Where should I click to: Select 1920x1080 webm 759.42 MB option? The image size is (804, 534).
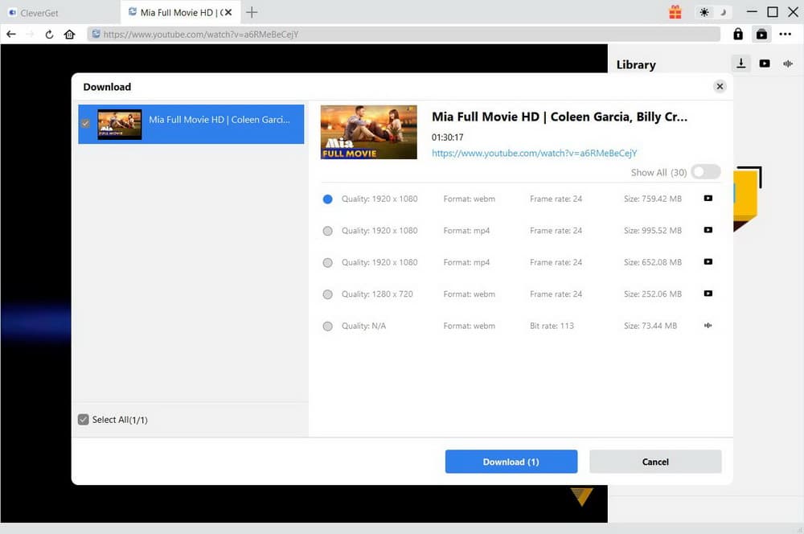click(328, 199)
